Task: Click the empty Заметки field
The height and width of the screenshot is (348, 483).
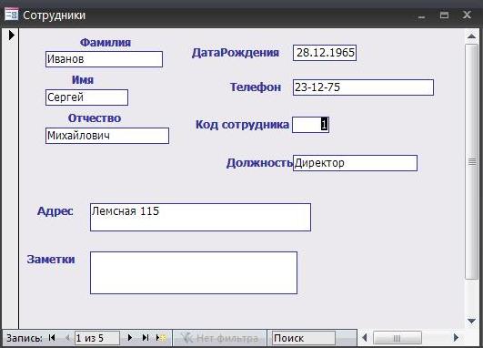Action: [x=194, y=272]
